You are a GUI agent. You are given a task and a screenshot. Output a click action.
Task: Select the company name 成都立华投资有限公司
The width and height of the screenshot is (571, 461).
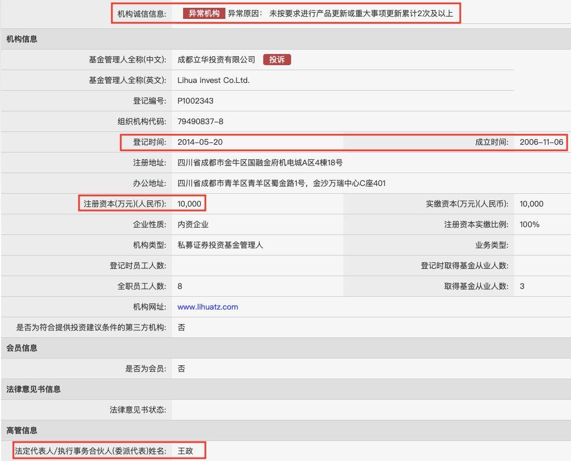point(216,60)
